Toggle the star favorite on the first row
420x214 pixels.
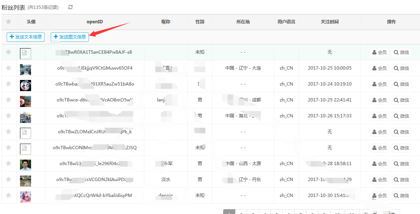click(9, 52)
